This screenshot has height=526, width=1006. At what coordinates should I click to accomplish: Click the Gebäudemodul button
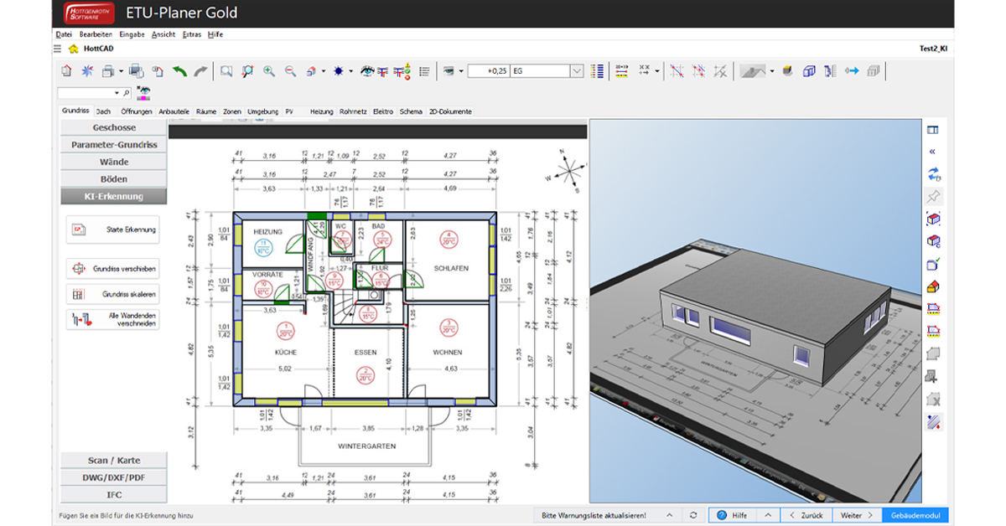point(915,515)
